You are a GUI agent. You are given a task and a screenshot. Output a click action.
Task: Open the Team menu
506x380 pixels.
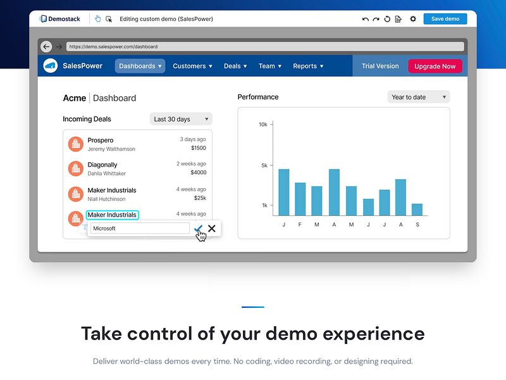click(x=270, y=66)
